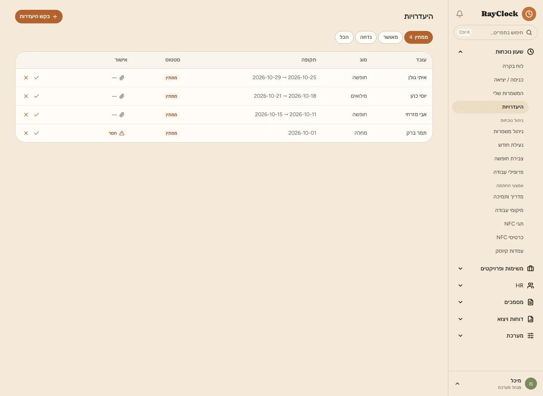Click the מיכל user avatar
Image resolution: width=543 pixels, height=396 pixels.
click(531, 384)
